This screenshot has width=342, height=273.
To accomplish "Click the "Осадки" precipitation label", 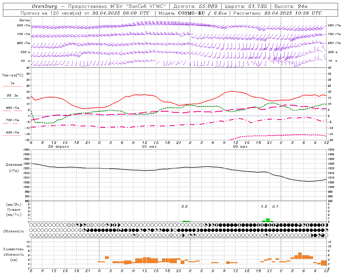I will (x=14, y=210).
